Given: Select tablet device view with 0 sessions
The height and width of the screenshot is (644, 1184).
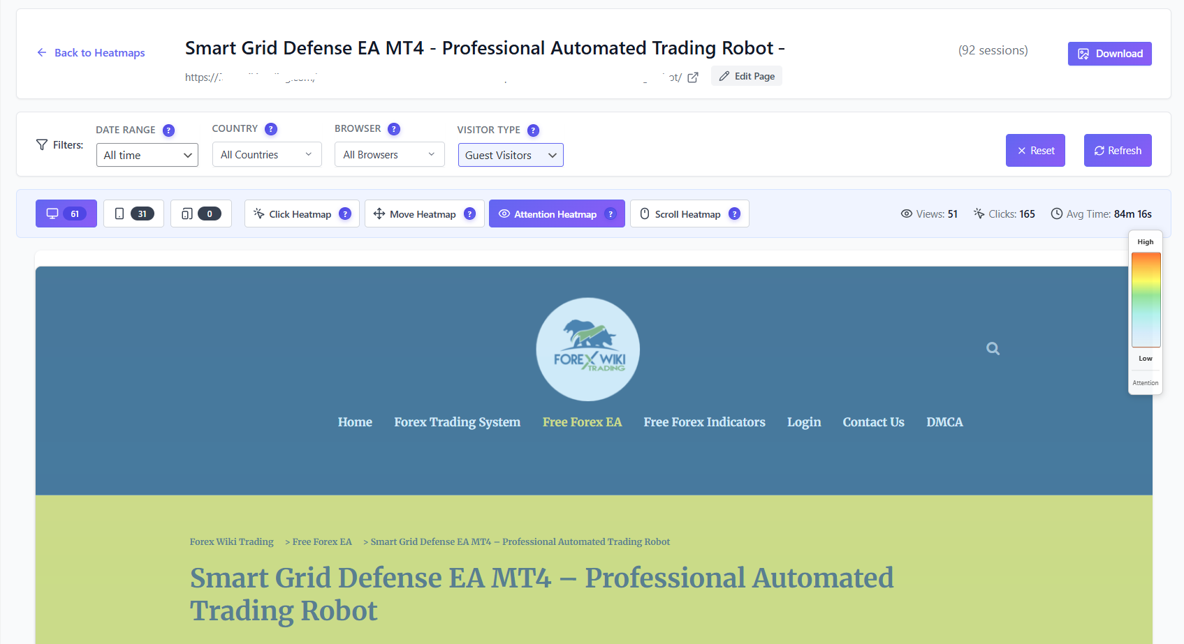Looking at the screenshot, I should [x=201, y=214].
